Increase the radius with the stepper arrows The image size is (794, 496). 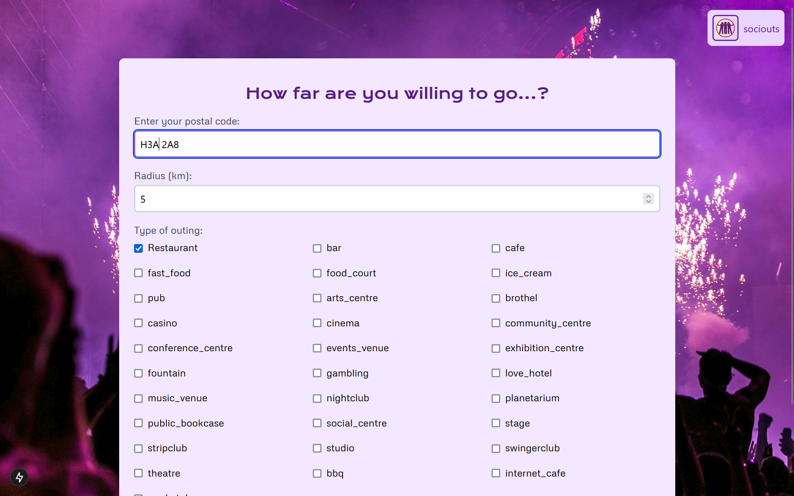[x=648, y=196]
